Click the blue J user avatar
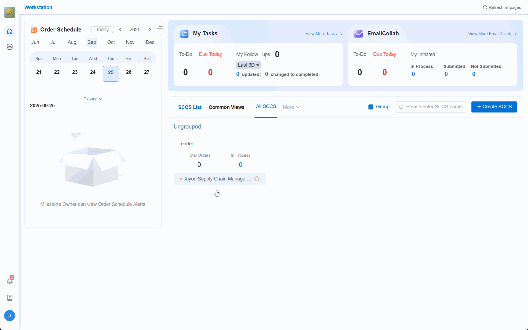Viewport: 528px width, 330px height. point(10,316)
